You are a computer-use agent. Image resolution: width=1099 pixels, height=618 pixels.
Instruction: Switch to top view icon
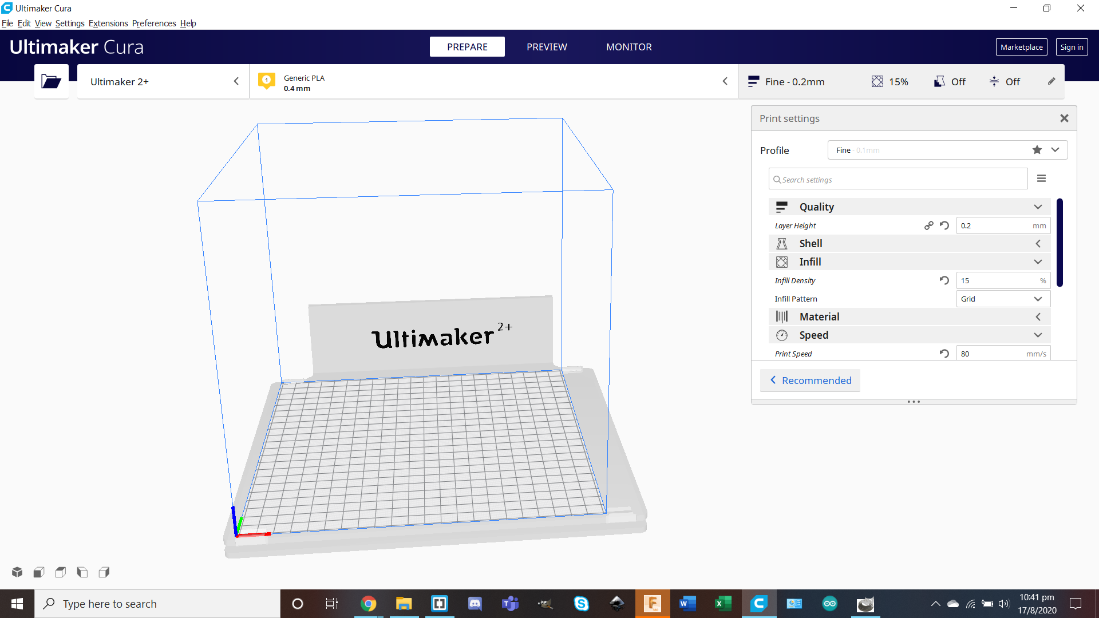coord(61,572)
